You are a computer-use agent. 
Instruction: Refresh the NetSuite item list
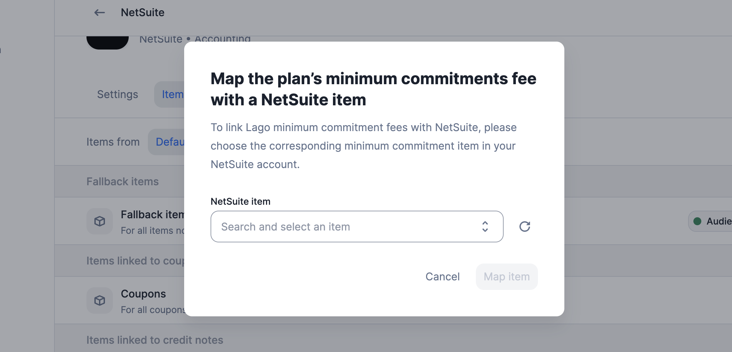tap(524, 227)
